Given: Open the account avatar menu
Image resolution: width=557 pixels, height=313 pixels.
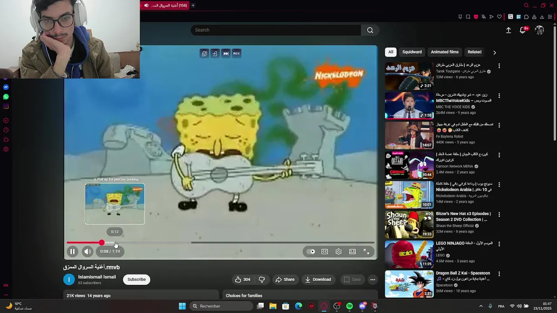Looking at the screenshot, I should coord(540,30).
